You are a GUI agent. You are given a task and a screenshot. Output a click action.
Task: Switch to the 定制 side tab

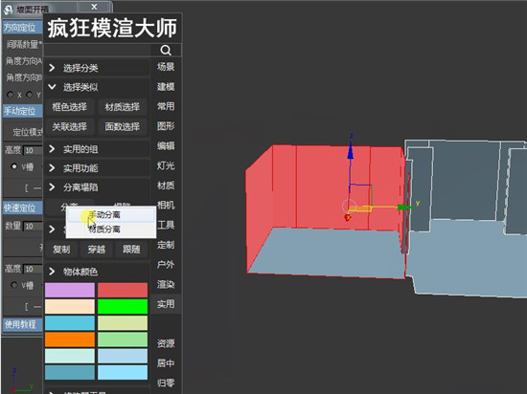pyautogui.click(x=166, y=245)
